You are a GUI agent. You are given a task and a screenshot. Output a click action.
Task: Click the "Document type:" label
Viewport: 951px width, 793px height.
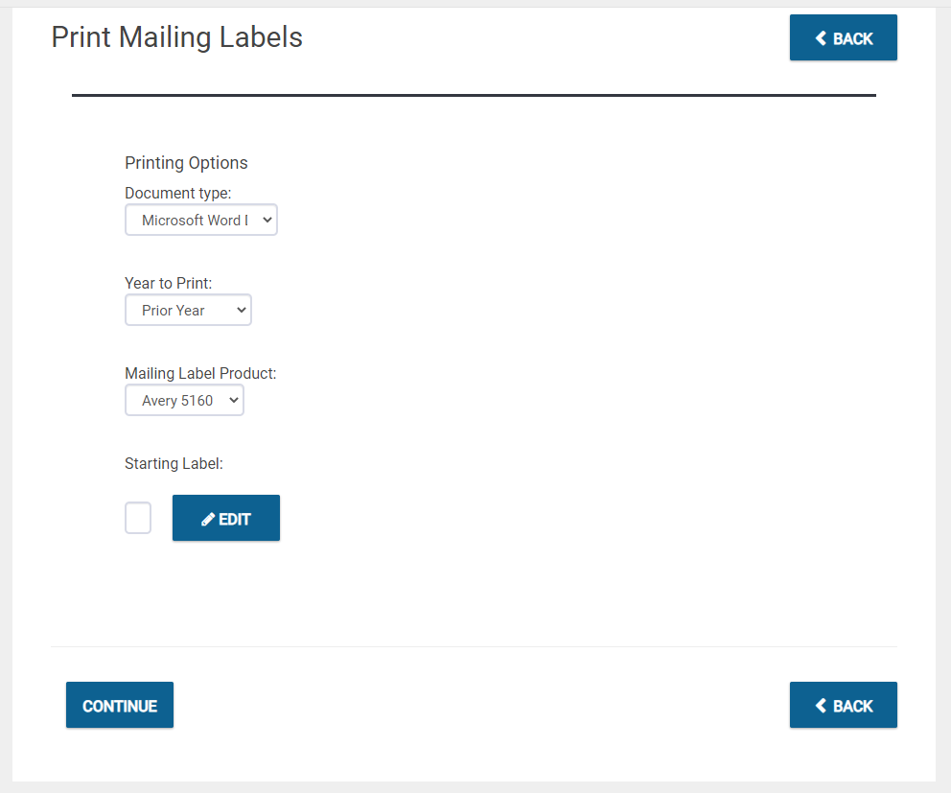click(177, 193)
